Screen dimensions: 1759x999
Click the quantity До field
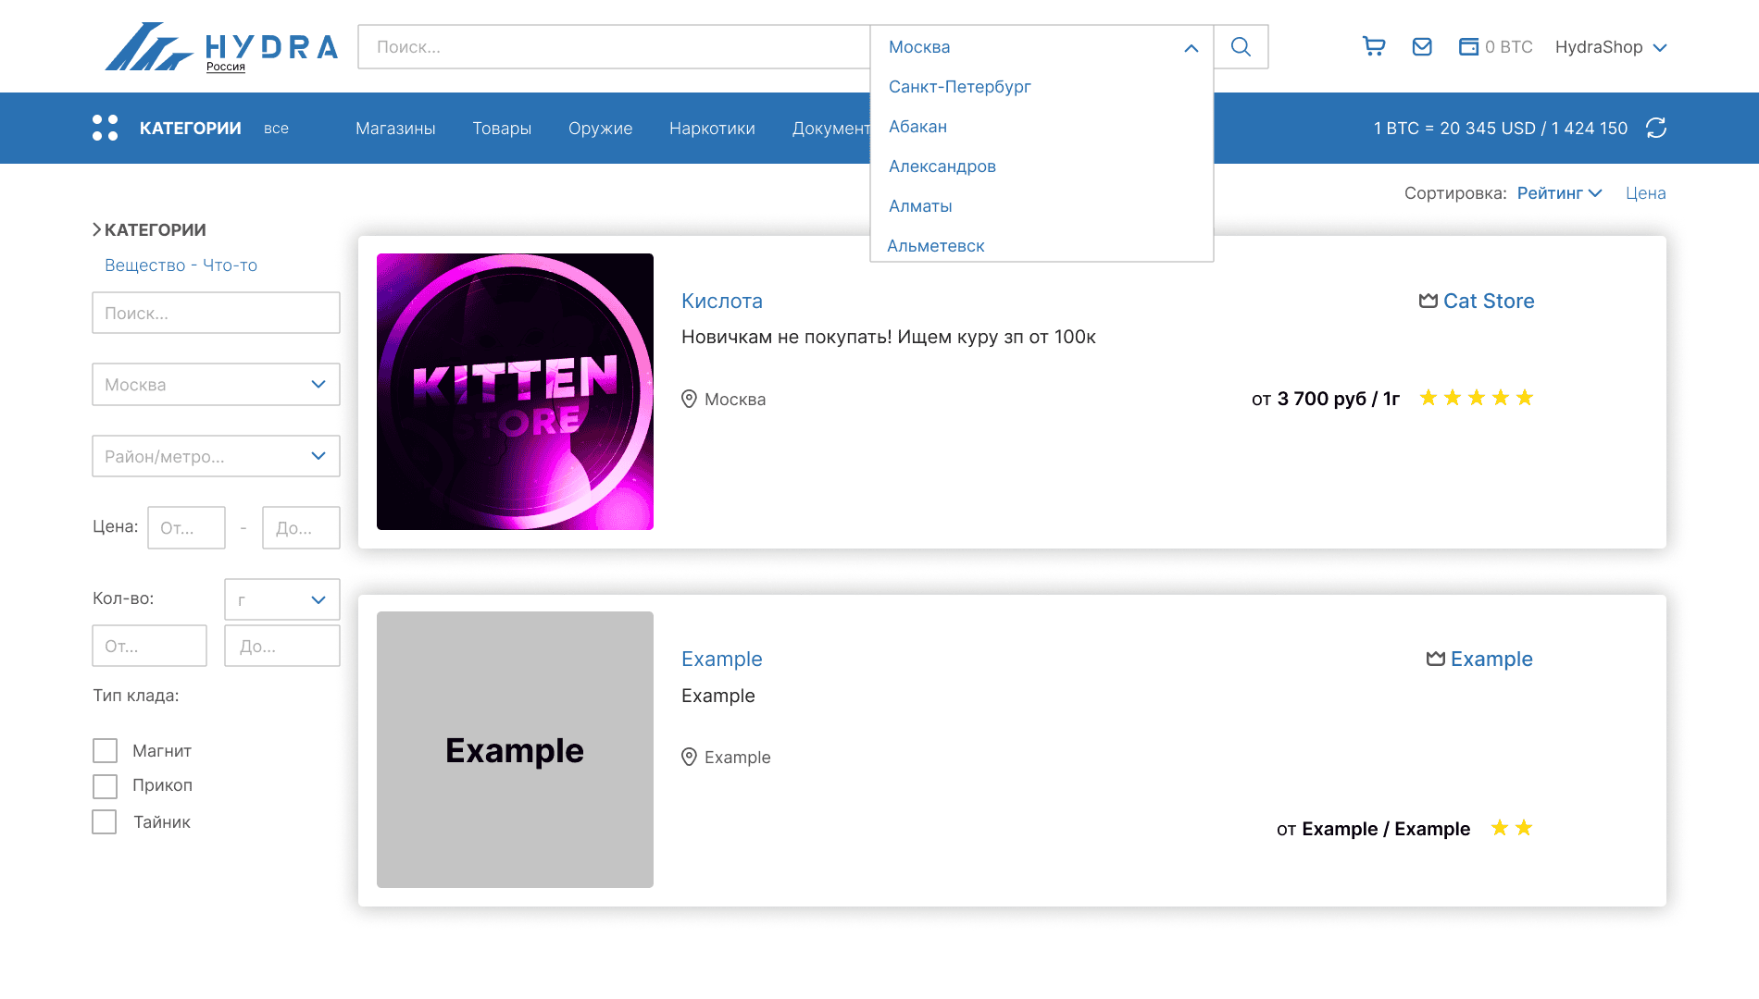click(282, 646)
